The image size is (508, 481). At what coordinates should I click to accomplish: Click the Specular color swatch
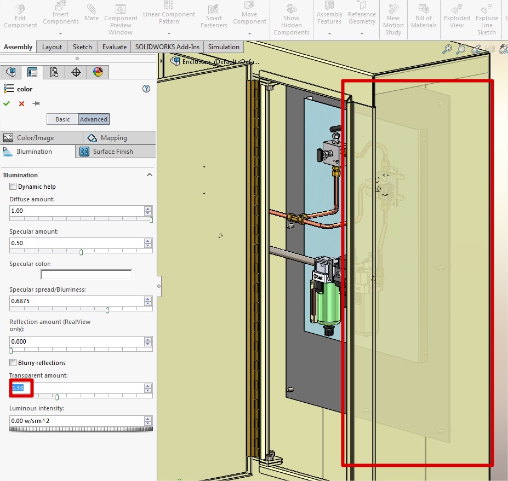(x=87, y=274)
